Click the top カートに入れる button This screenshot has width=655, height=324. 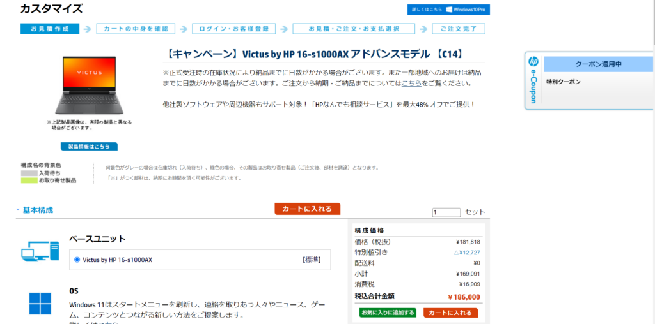click(308, 209)
